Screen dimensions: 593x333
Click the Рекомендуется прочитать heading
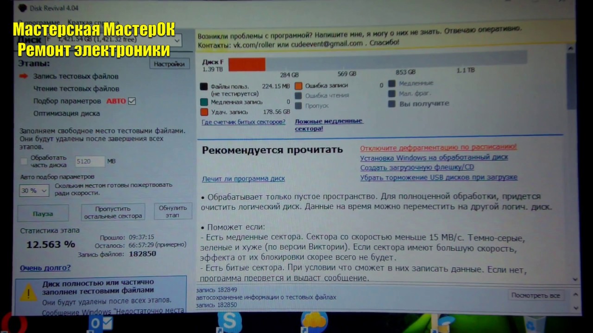pos(272,150)
